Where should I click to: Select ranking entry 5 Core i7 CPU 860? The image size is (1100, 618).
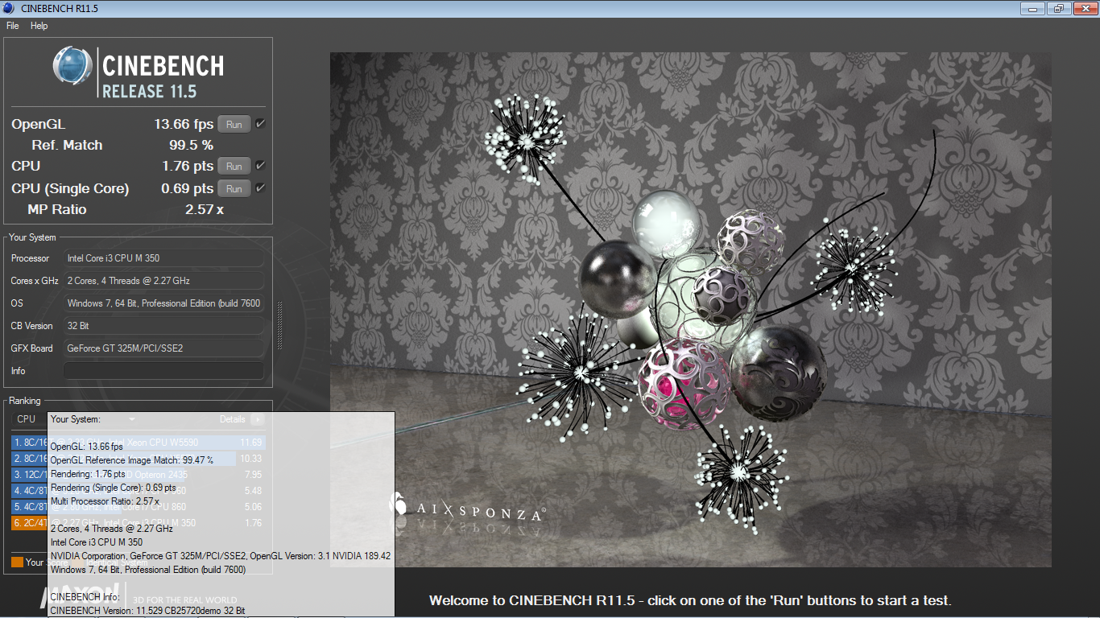click(139, 507)
